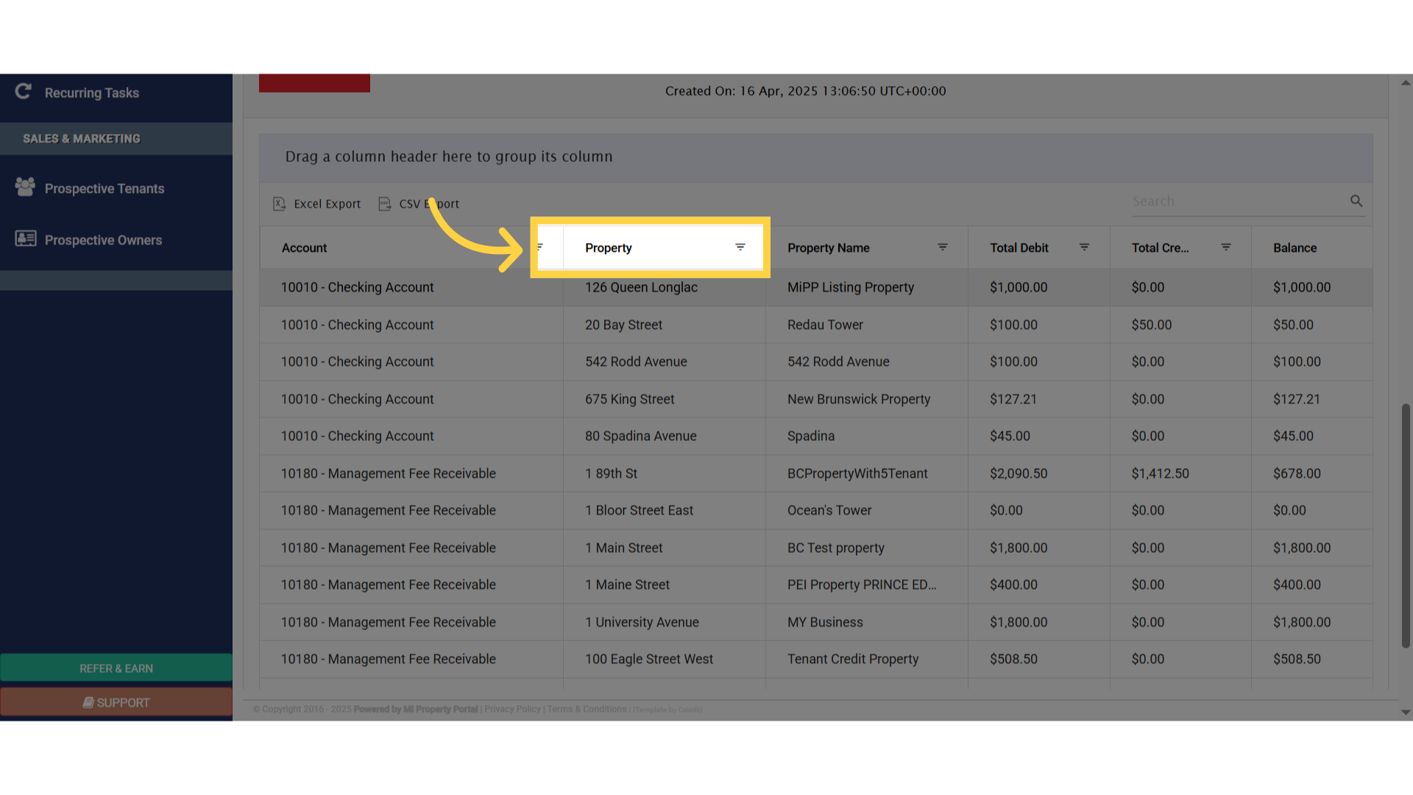The image size is (1413, 795).
Task: Open the Property column filter icon
Action: coord(740,247)
